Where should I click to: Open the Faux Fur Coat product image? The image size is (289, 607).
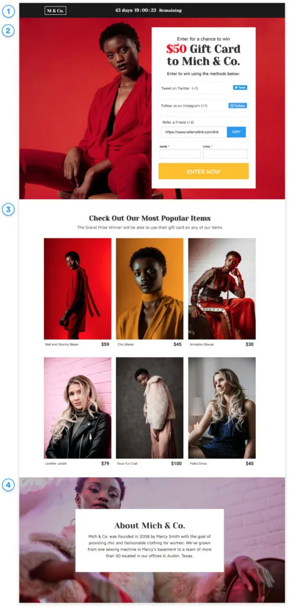[x=150, y=408]
